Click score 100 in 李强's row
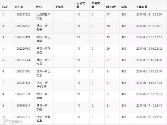This screenshot has height=125, width=167. point(124,106)
